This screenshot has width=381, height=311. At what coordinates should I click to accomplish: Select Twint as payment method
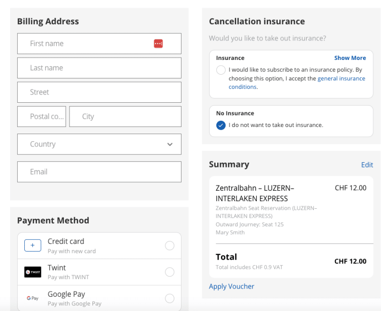tap(170, 272)
